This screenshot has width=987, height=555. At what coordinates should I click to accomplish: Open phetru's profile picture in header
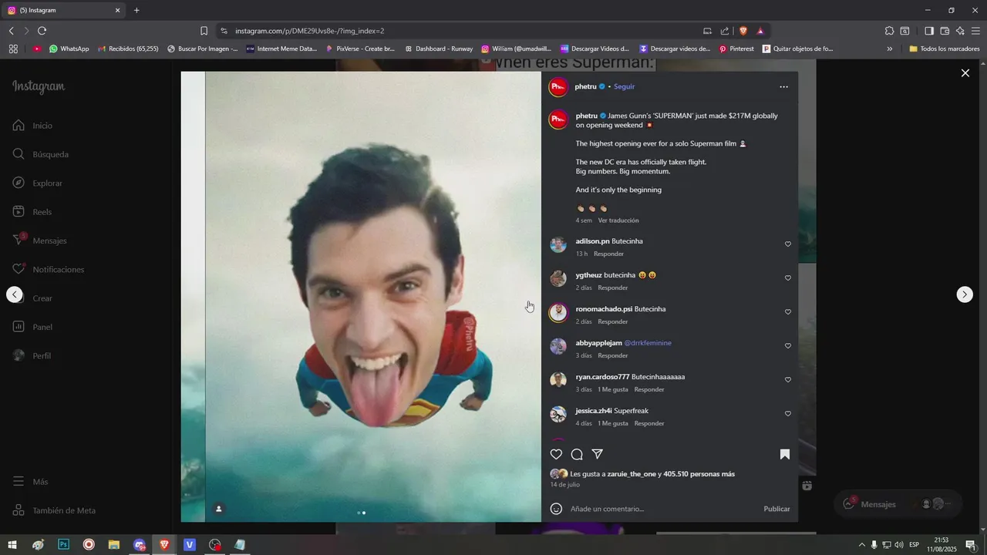click(x=558, y=87)
